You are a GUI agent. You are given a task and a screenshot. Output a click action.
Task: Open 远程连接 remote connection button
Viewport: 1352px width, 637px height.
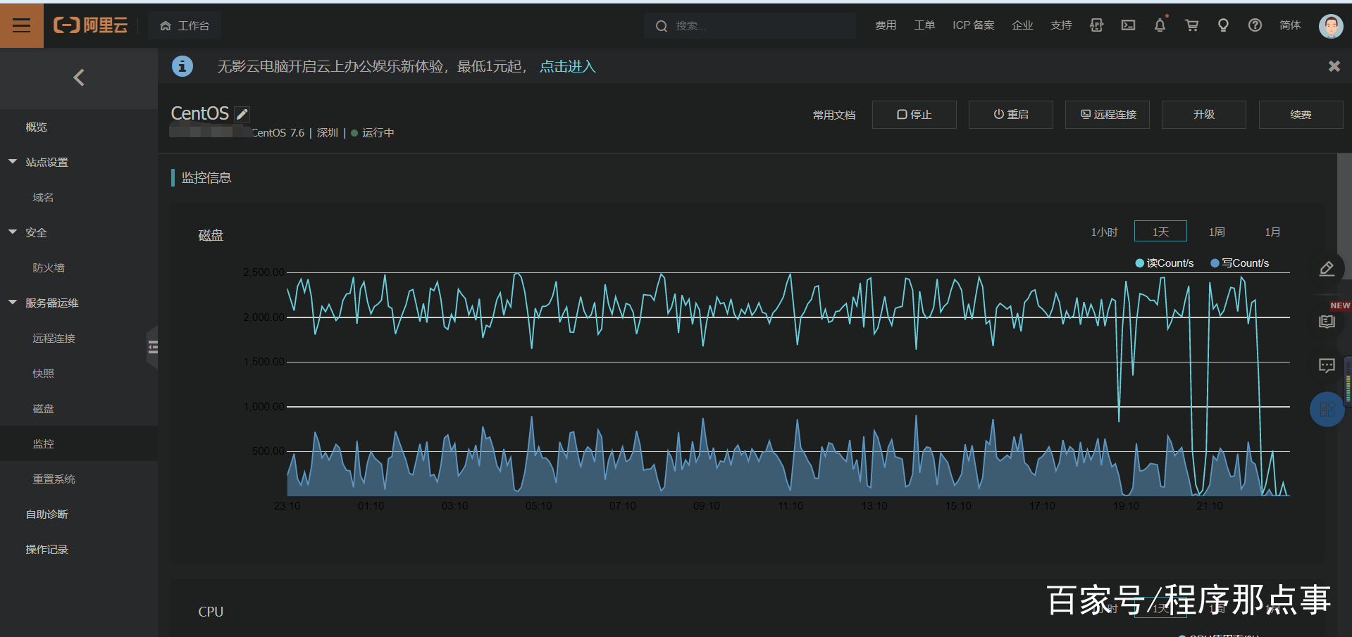pyautogui.click(x=1108, y=115)
